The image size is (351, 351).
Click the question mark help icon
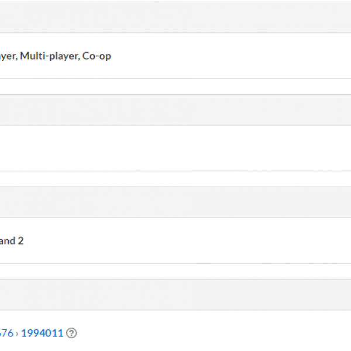click(x=71, y=333)
